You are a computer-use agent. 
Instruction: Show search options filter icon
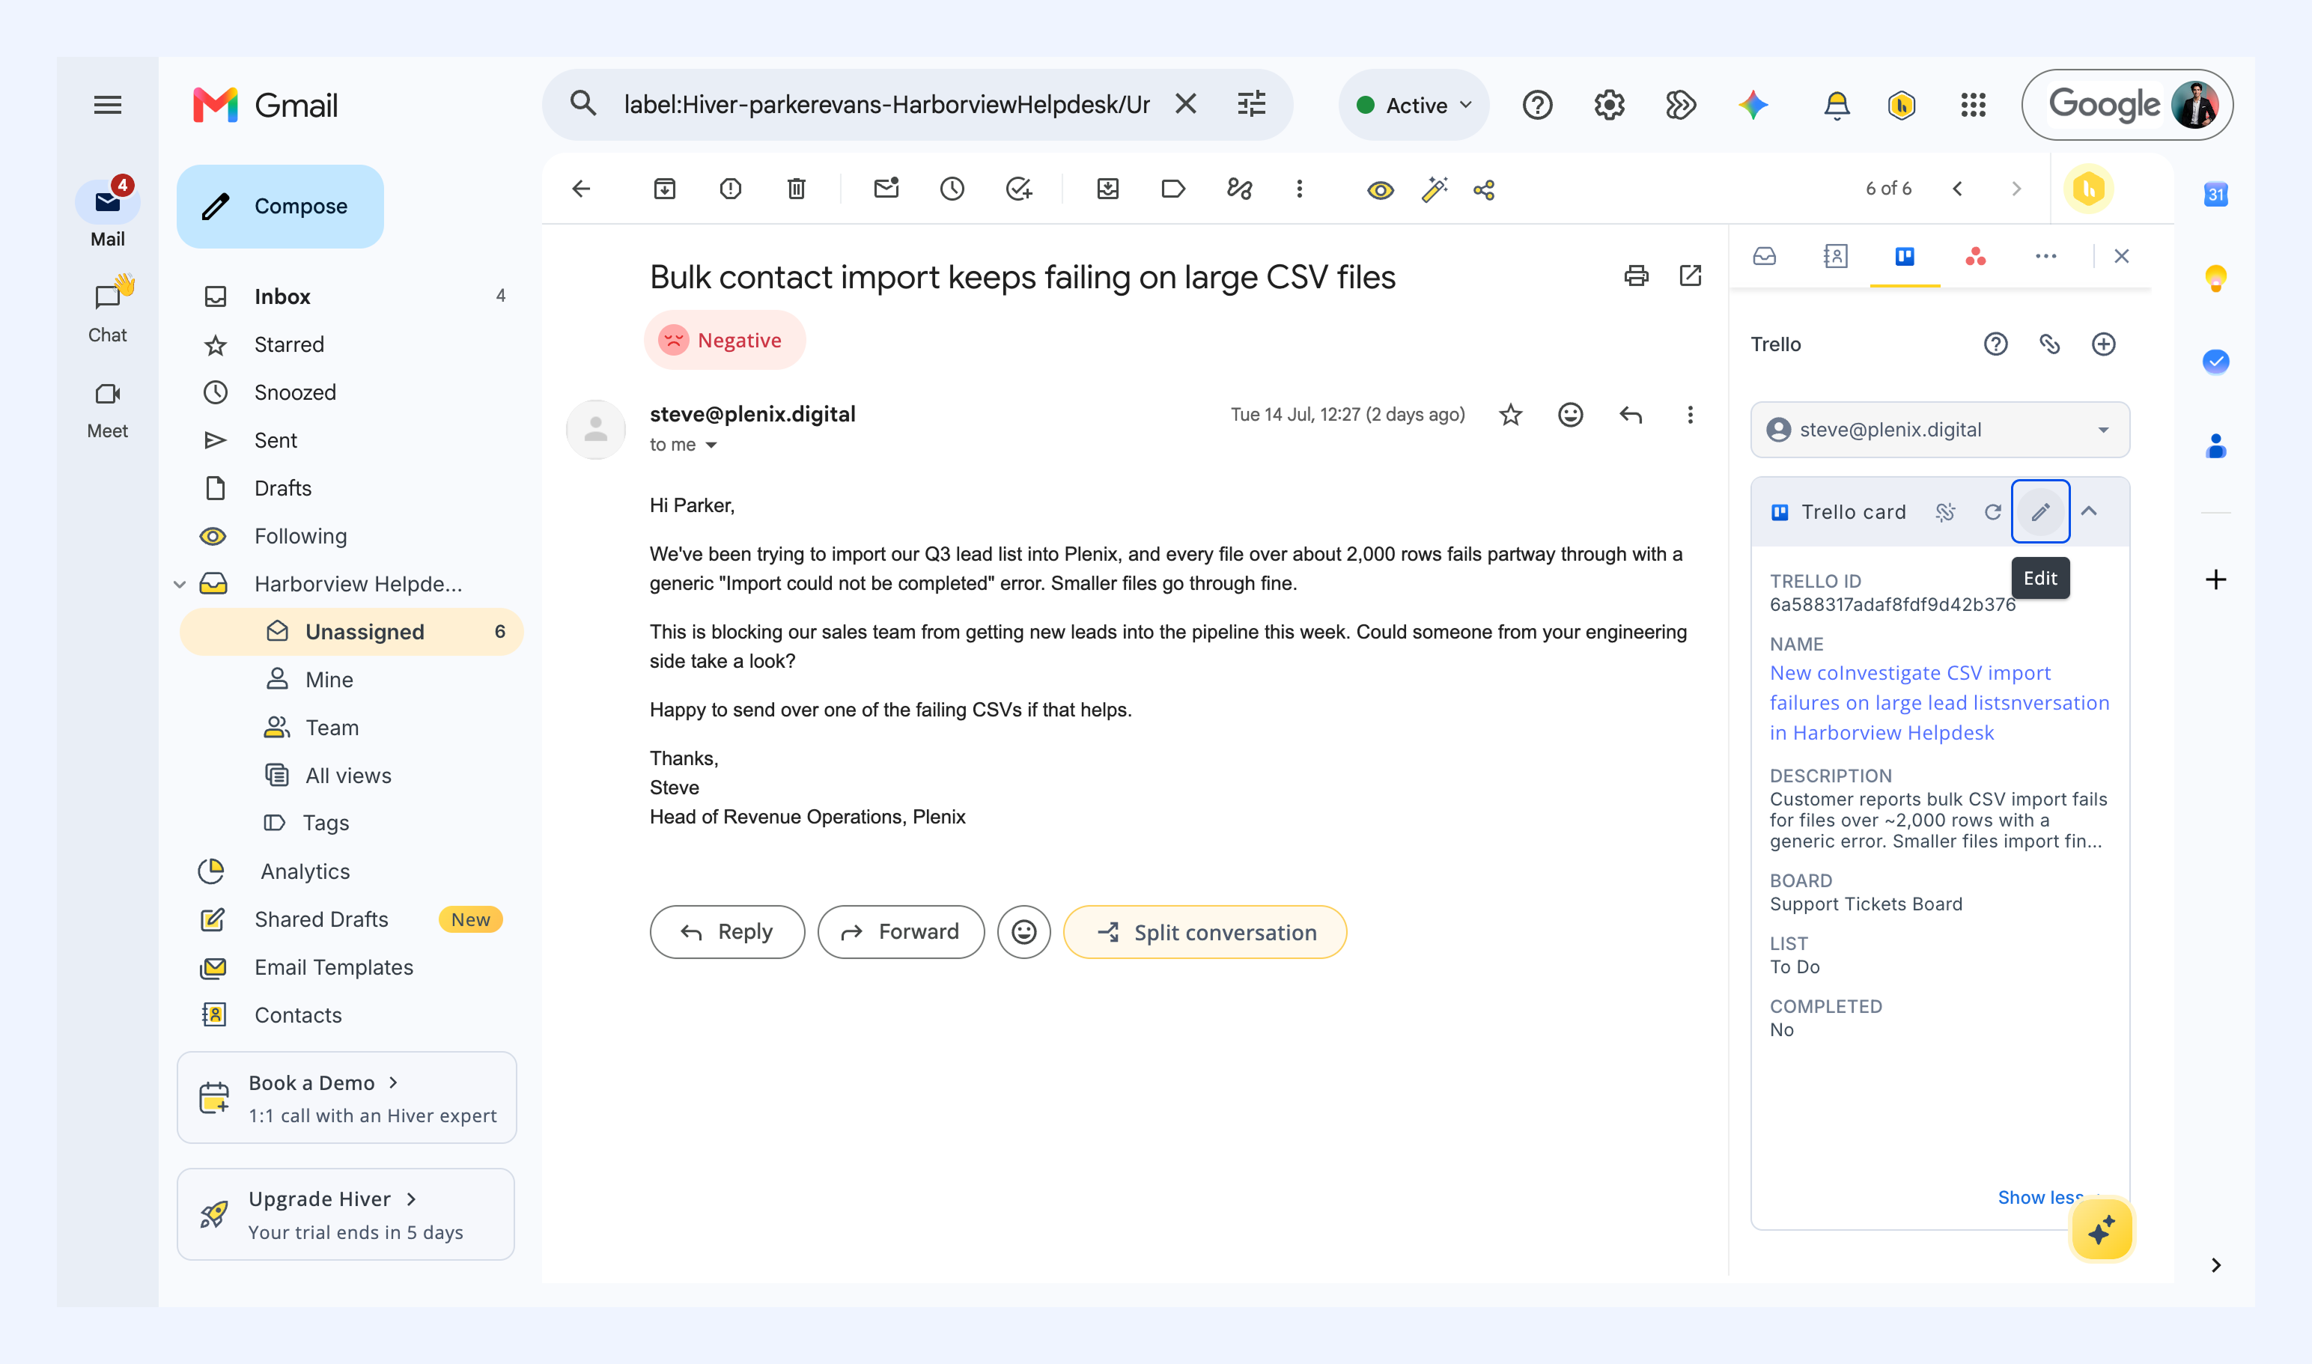[1251, 105]
